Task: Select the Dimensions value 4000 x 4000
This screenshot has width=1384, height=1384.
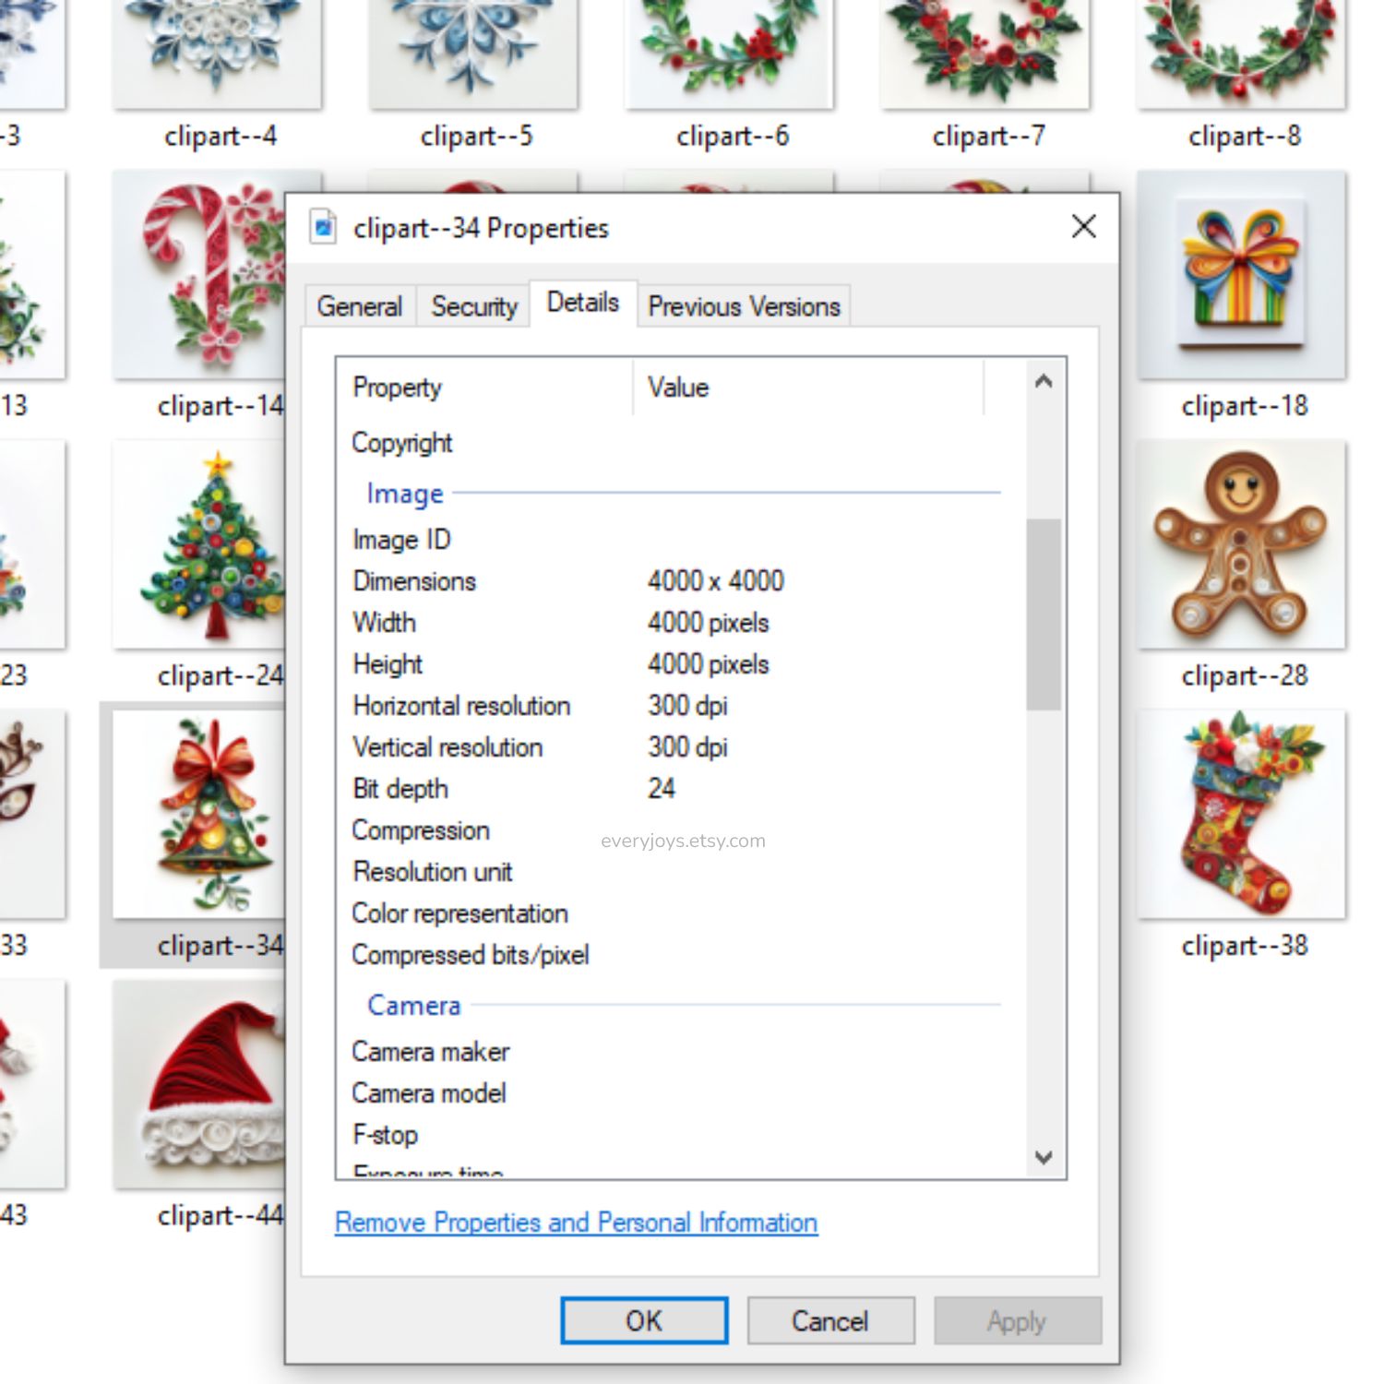Action: 715,580
